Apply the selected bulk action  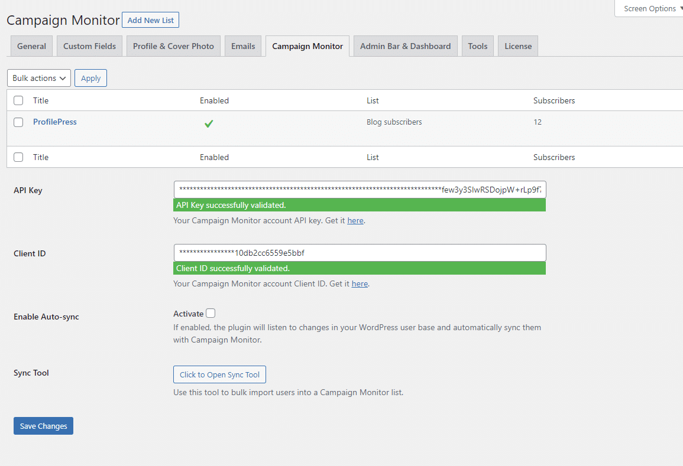pos(90,78)
